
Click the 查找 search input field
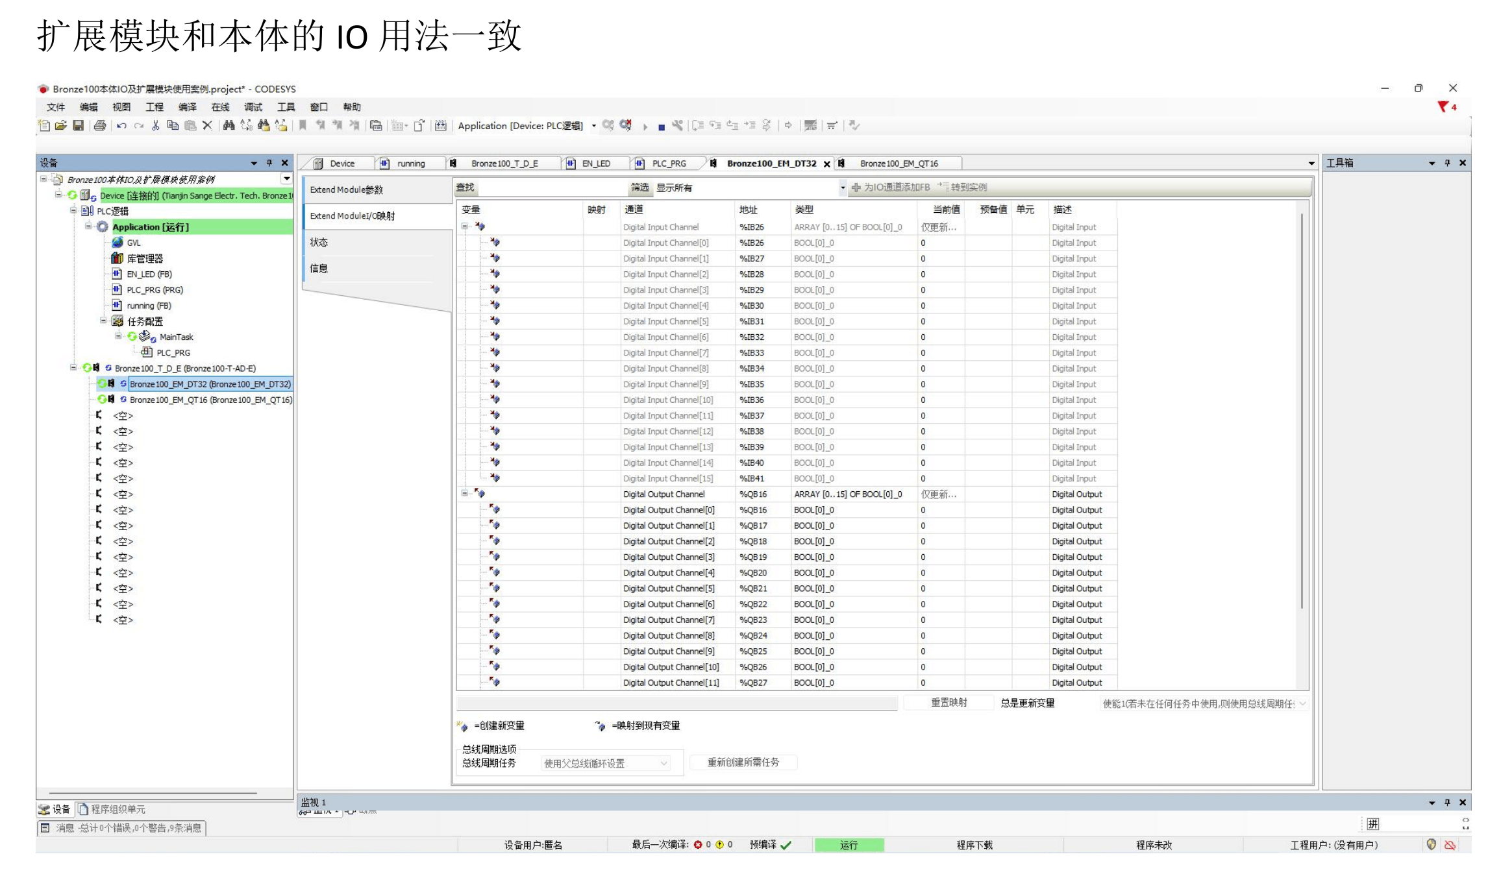point(552,188)
